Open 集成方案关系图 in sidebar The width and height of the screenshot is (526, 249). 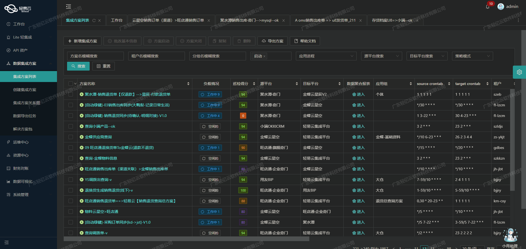[28, 103]
